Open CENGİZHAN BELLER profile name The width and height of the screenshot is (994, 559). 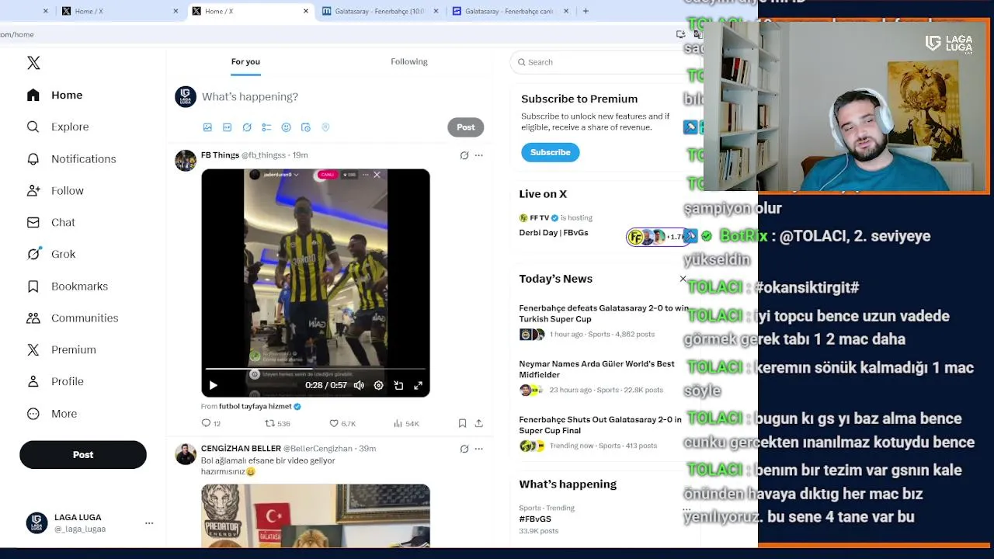tap(241, 449)
